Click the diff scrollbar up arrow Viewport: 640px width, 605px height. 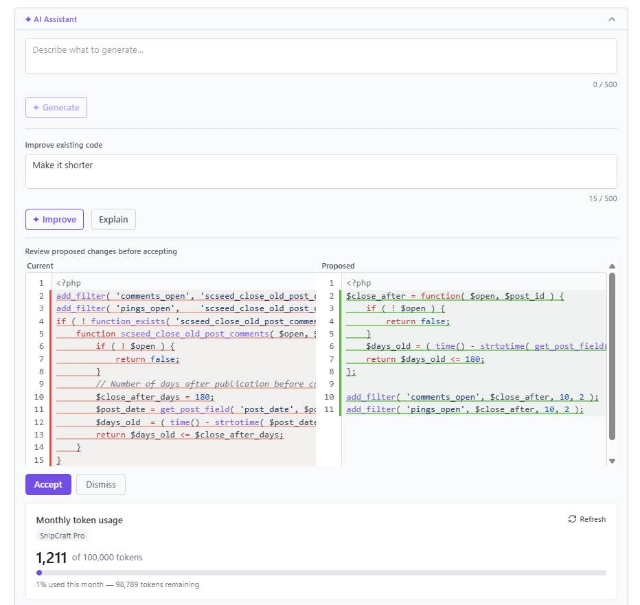[x=612, y=266]
